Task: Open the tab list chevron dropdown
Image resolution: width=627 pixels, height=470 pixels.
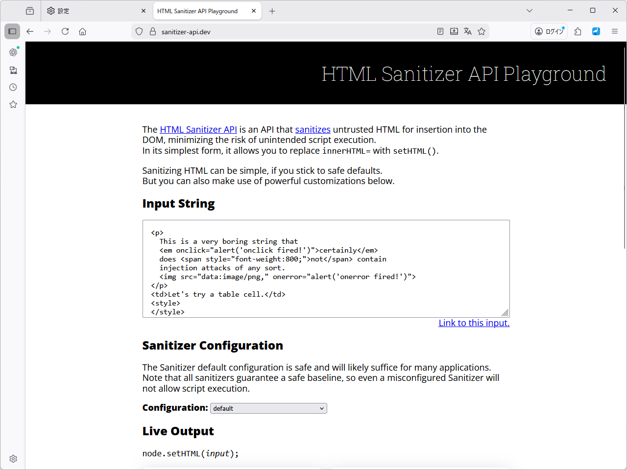Action: tap(530, 10)
